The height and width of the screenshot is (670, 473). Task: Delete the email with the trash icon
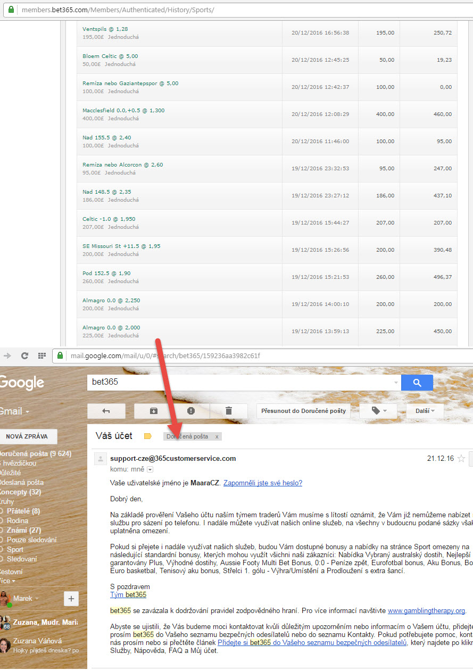point(229,411)
